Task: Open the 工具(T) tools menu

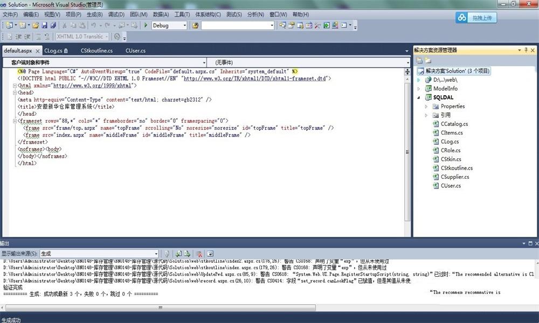Action: [x=182, y=15]
